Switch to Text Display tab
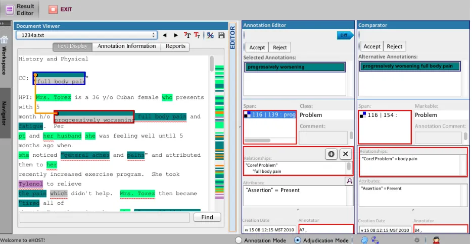 click(72, 46)
